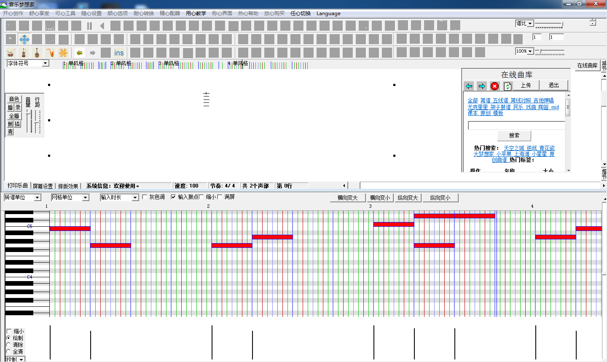This screenshot has height=362, width=607.
Task: Click the 全播 play-all button
Action: pos(14,116)
